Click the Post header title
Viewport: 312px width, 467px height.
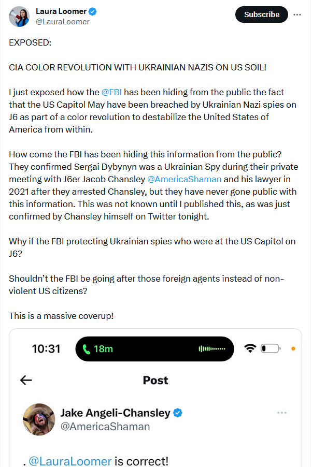click(155, 380)
